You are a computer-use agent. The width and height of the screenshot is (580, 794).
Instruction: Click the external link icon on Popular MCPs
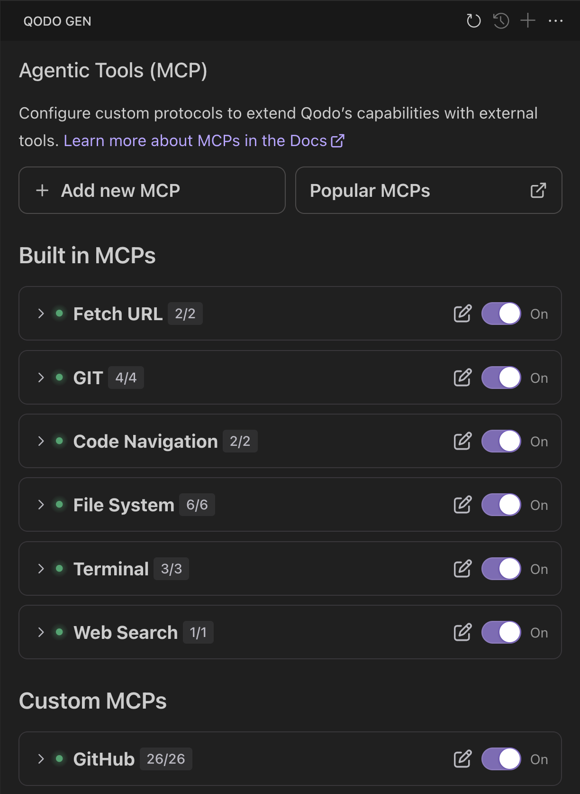click(538, 190)
